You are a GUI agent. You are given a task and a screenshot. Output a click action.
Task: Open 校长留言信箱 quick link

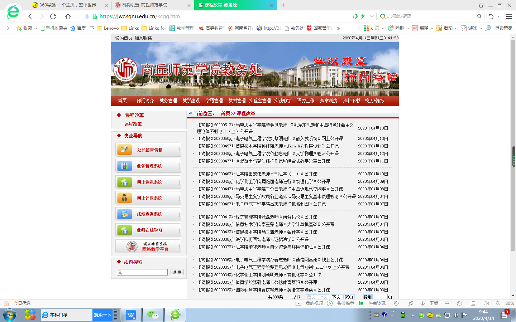(x=148, y=150)
